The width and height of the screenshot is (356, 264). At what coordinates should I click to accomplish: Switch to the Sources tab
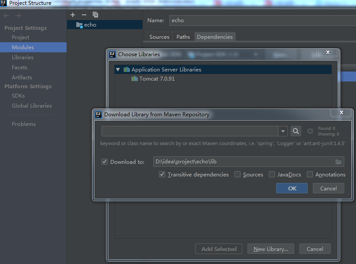pos(159,37)
